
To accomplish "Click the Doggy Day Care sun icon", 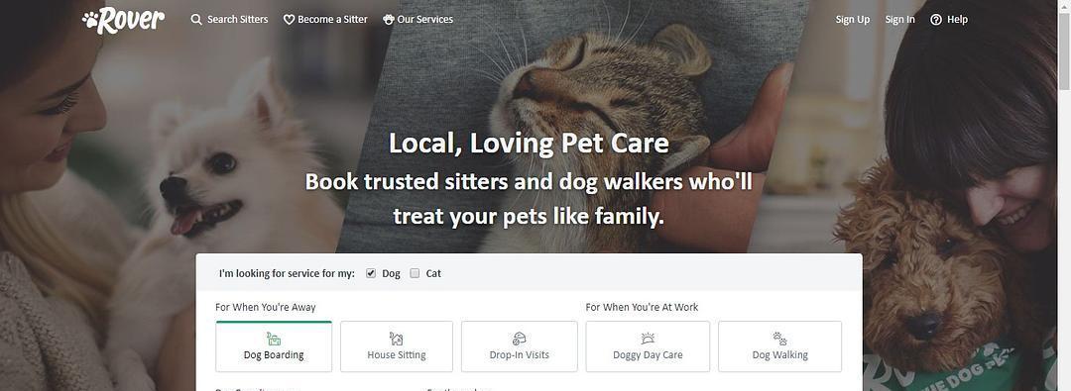I will (x=648, y=339).
